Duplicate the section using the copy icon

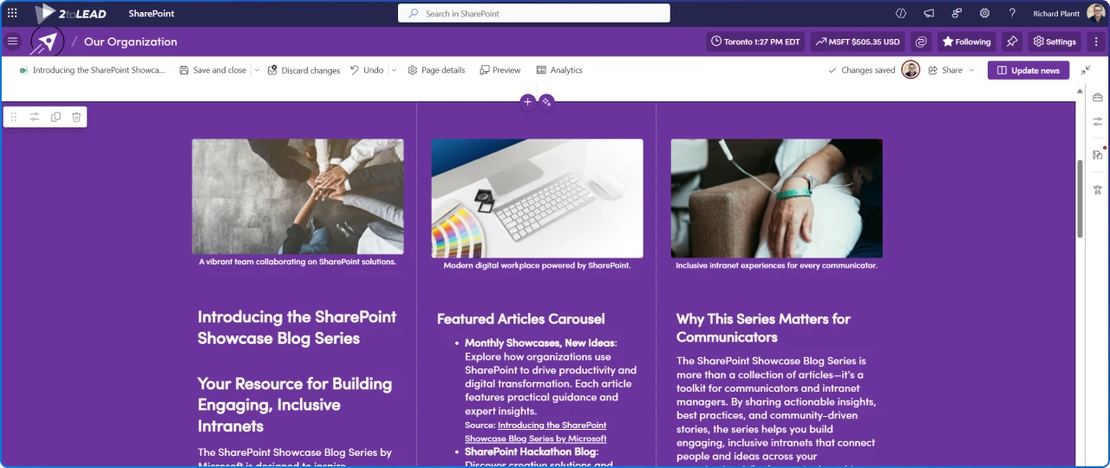pyautogui.click(x=55, y=117)
